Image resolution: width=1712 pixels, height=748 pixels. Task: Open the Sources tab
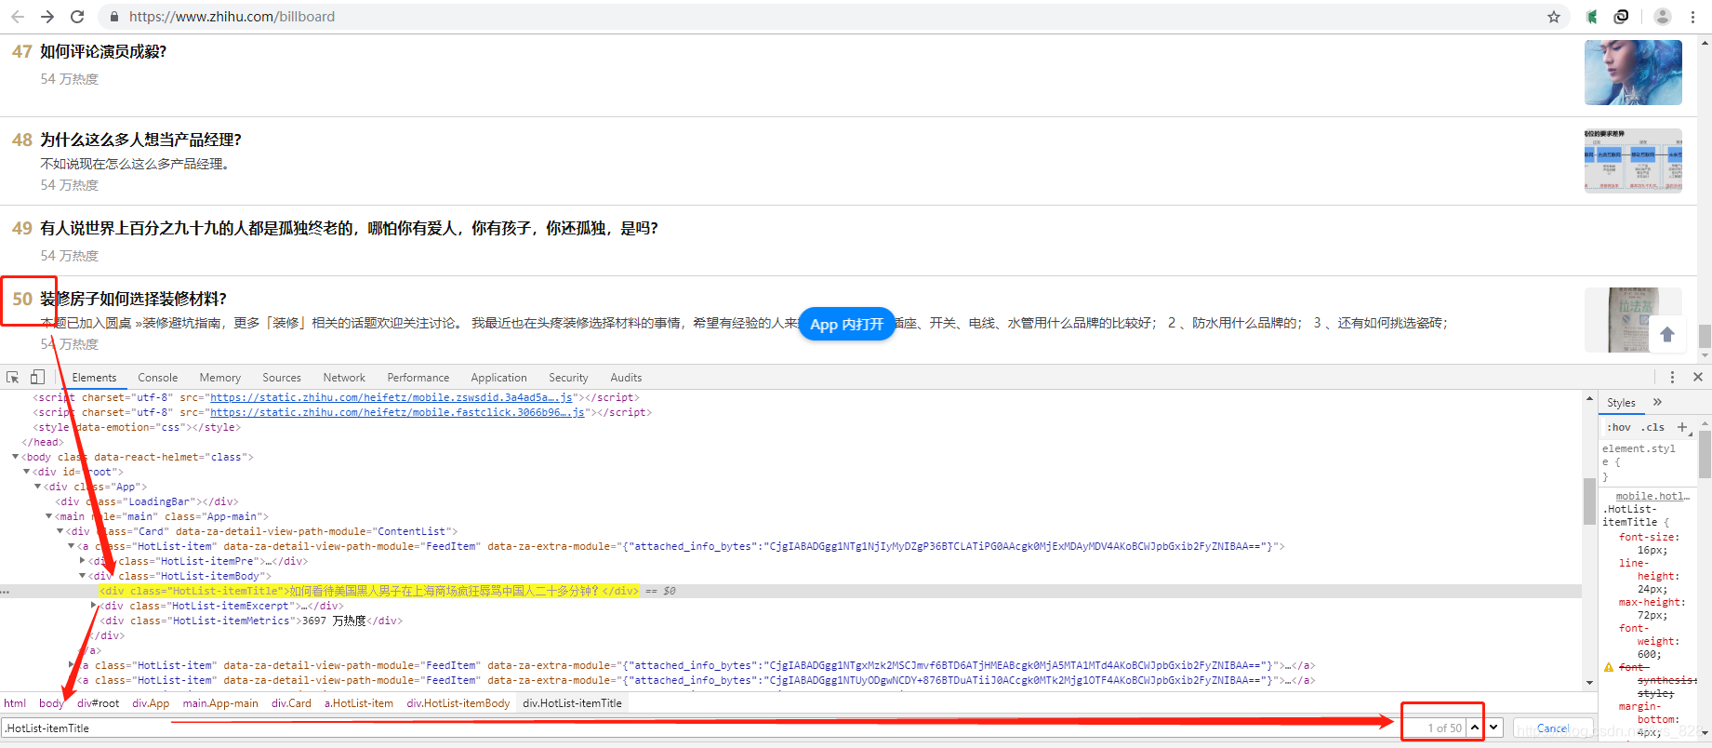click(x=282, y=378)
